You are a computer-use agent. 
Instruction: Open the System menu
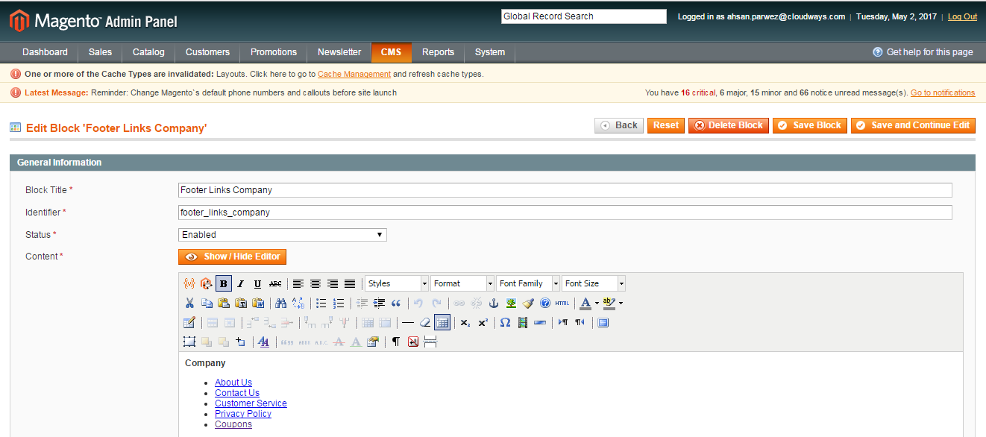tap(490, 52)
